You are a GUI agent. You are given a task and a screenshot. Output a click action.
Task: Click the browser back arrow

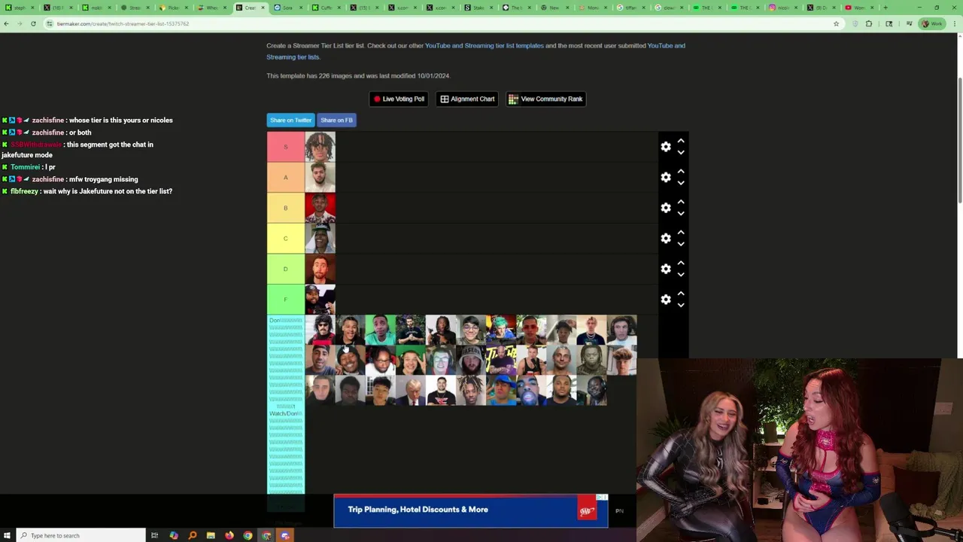(6, 23)
